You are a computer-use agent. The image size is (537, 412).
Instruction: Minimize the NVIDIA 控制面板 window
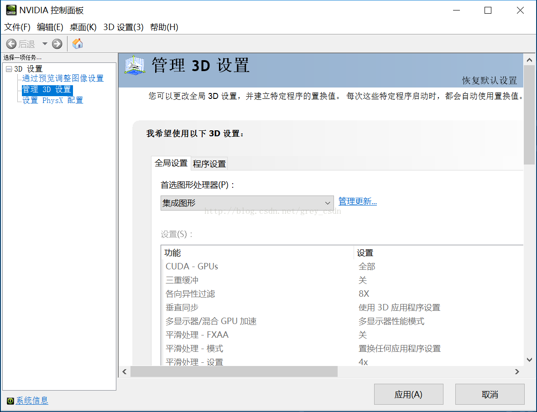tap(457, 10)
